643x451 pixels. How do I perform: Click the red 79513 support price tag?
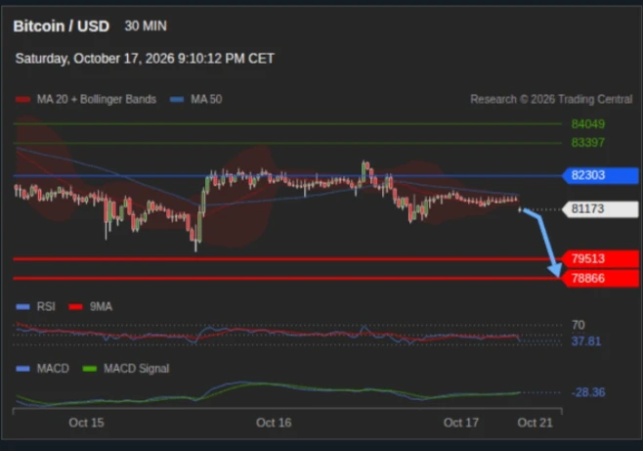point(600,259)
